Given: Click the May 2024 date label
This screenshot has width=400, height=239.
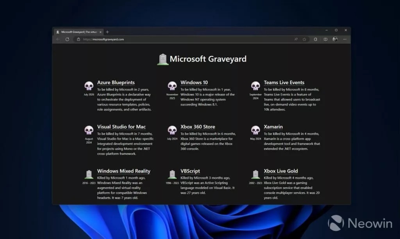Looking at the screenshot, I should tap(255, 139).
